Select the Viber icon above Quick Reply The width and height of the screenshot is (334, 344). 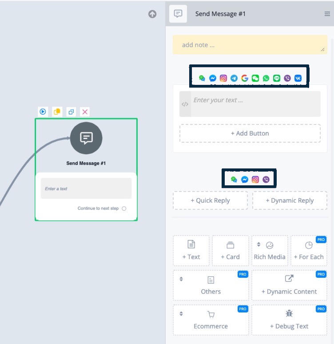(266, 180)
